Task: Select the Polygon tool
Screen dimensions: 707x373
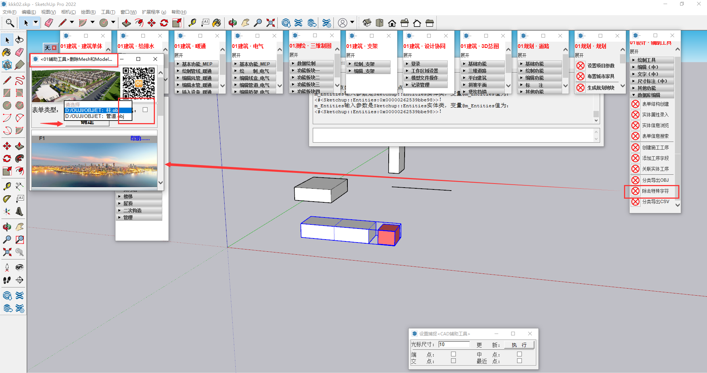Action: 20,105
